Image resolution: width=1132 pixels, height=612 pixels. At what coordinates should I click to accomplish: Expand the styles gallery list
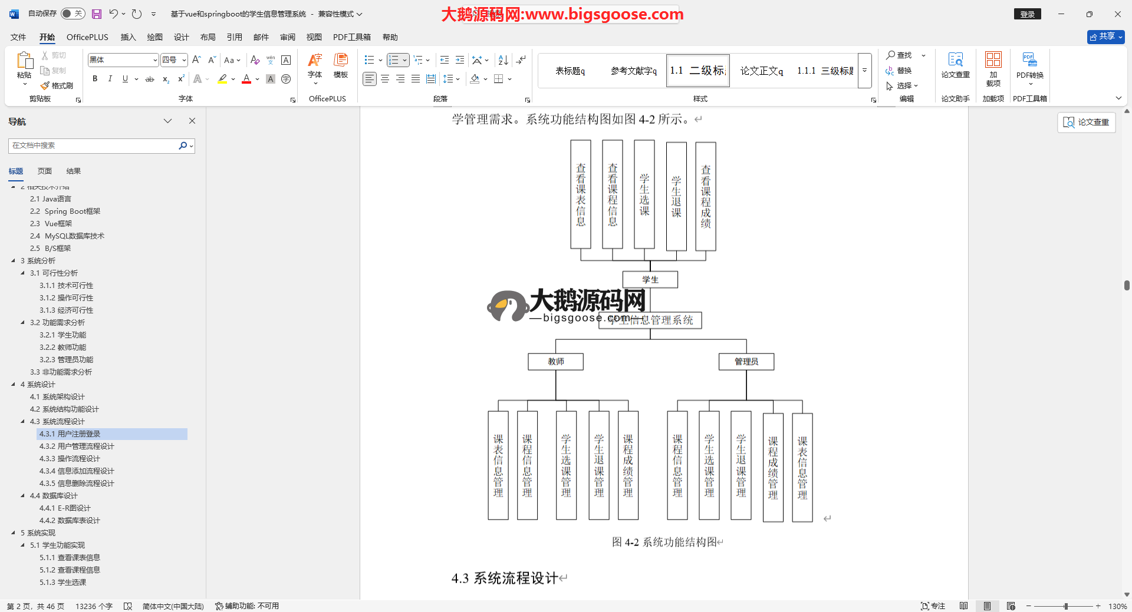[864, 71]
